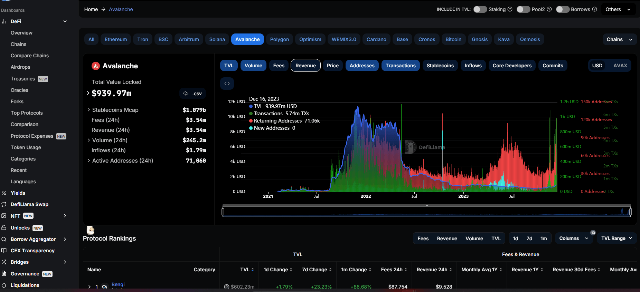The image size is (640, 292).
Task: Click the Benqi protocol logo icon
Action: click(x=105, y=287)
